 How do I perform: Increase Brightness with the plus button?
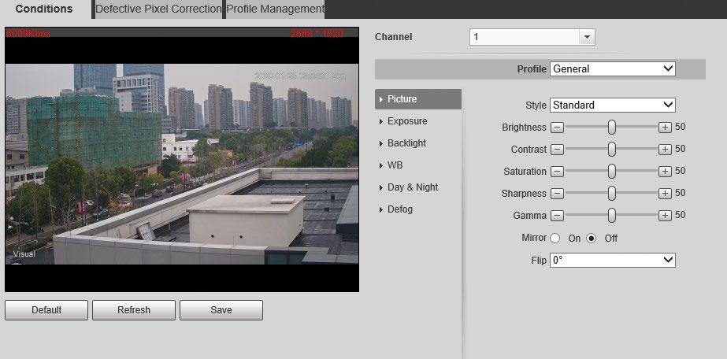[665, 128]
